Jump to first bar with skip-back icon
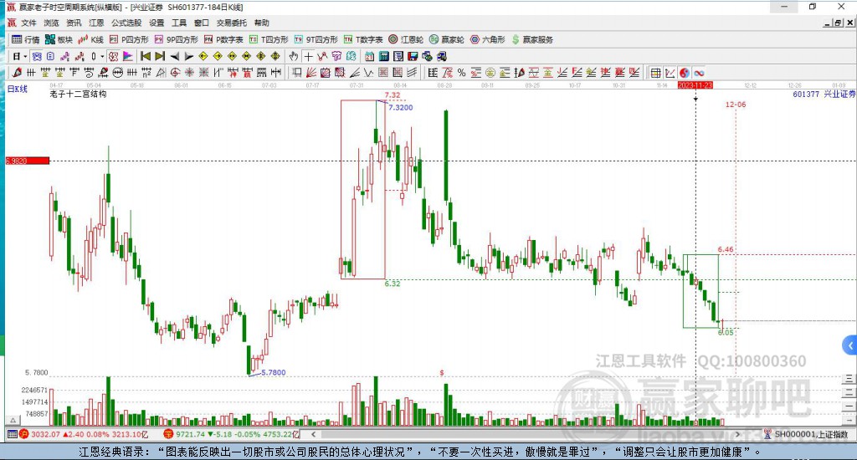 tap(146, 56)
